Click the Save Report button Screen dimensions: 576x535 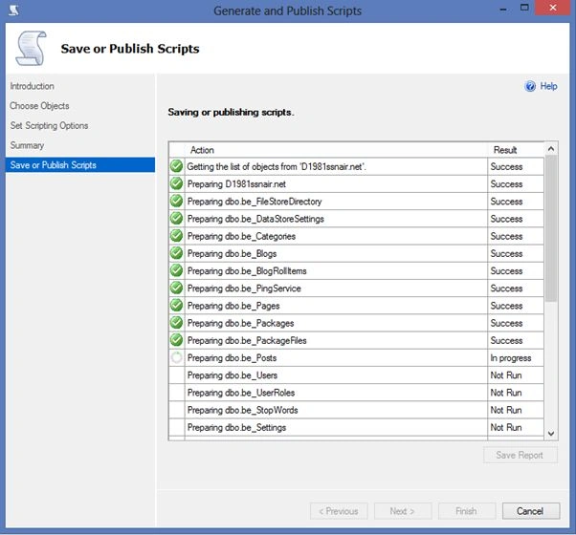[520, 455]
